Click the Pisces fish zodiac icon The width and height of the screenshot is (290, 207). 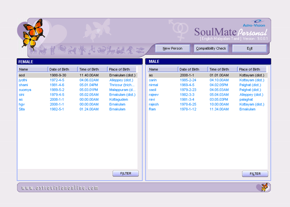tap(140, 50)
